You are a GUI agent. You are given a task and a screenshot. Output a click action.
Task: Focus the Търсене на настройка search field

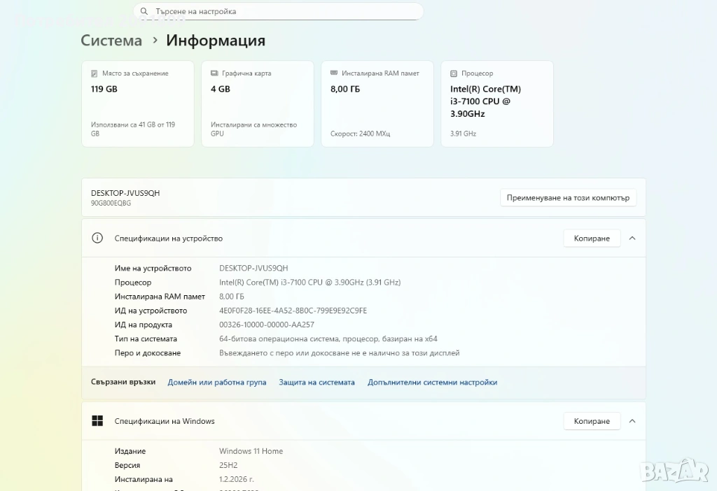280,11
